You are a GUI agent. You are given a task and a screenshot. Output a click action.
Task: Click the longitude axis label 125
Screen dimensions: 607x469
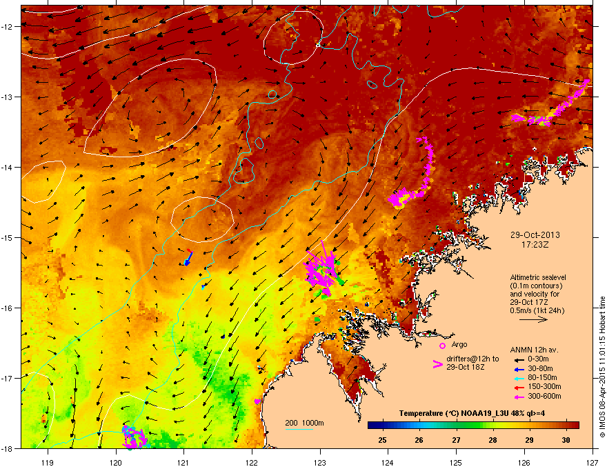pyautogui.click(x=456, y=462)
